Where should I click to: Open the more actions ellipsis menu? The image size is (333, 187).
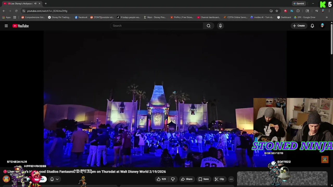231,179
